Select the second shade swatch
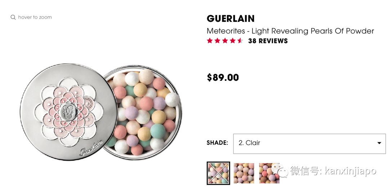Image resolution: width=389 pixels, height=189 pixels. pos(244,173)
